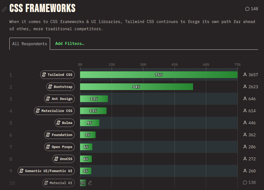This screenshot has height=190, width=264.
Task: Click the person icon beside 2623
Action: coord(245,87)
